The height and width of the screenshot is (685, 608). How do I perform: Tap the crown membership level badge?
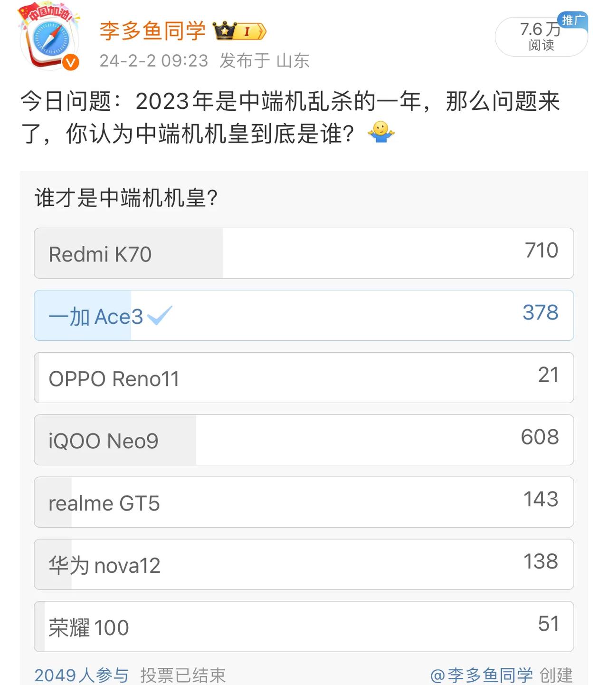(x=239, y=31)
